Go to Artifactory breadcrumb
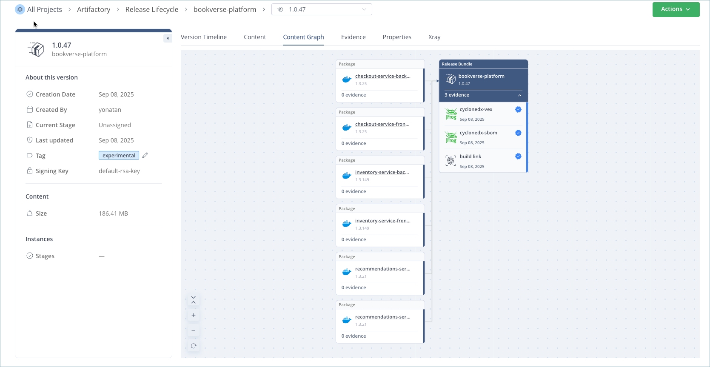 click(x=94, y=9)
